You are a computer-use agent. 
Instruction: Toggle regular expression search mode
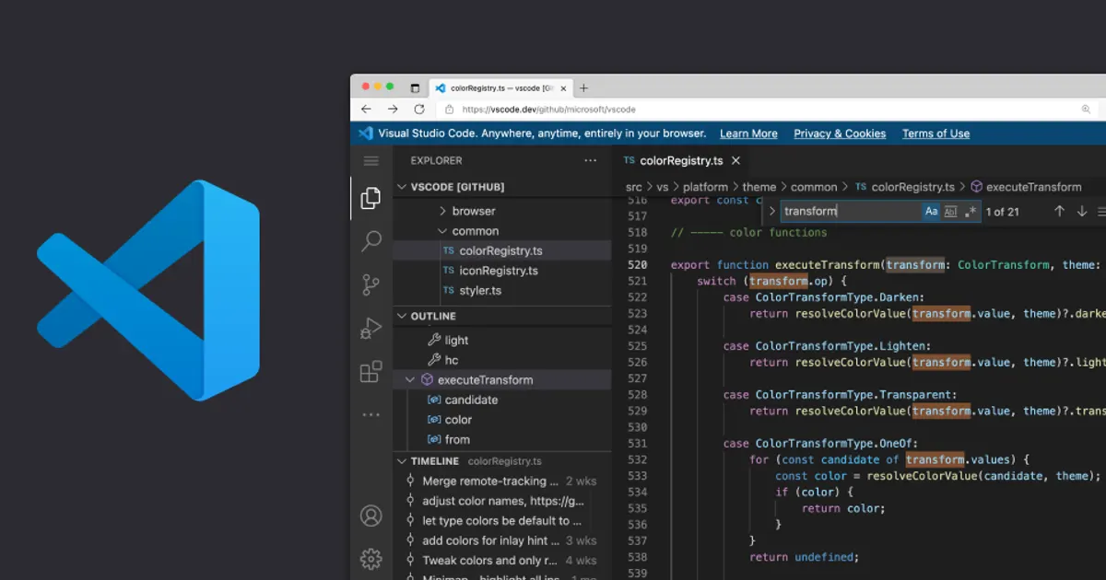971,211
